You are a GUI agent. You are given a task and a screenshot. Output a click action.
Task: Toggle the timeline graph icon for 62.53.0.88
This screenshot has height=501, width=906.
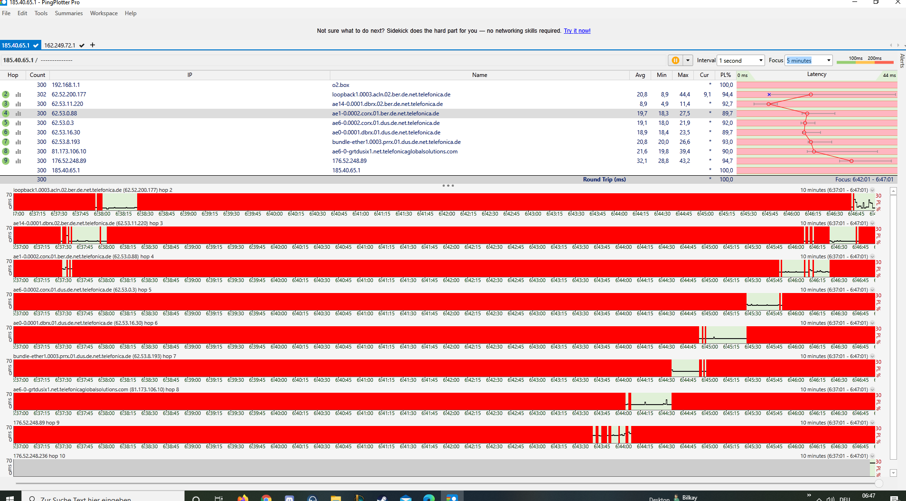(18, 113)
